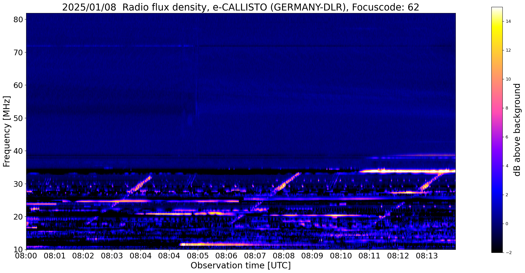Click the 30 MHz y-axis tick label
Screen dimensions: 525x273
click(x=18, y=184)
